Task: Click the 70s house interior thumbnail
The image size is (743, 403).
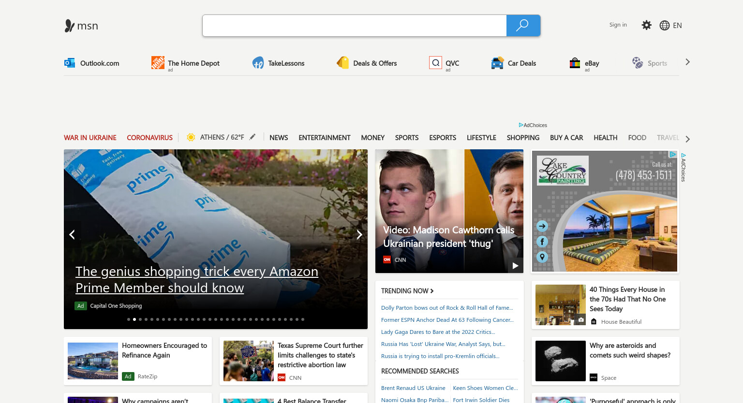Action: click(561, 305)
